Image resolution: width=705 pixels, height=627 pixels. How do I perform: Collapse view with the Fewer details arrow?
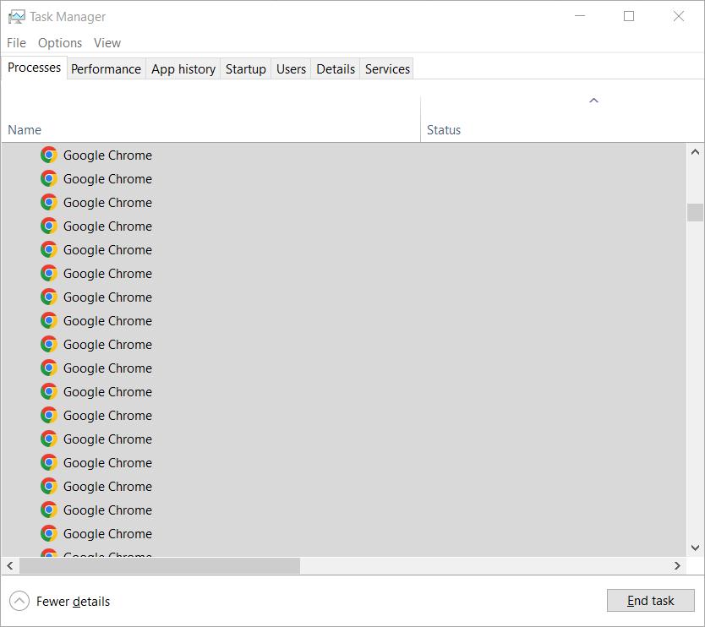pos(19,601)
